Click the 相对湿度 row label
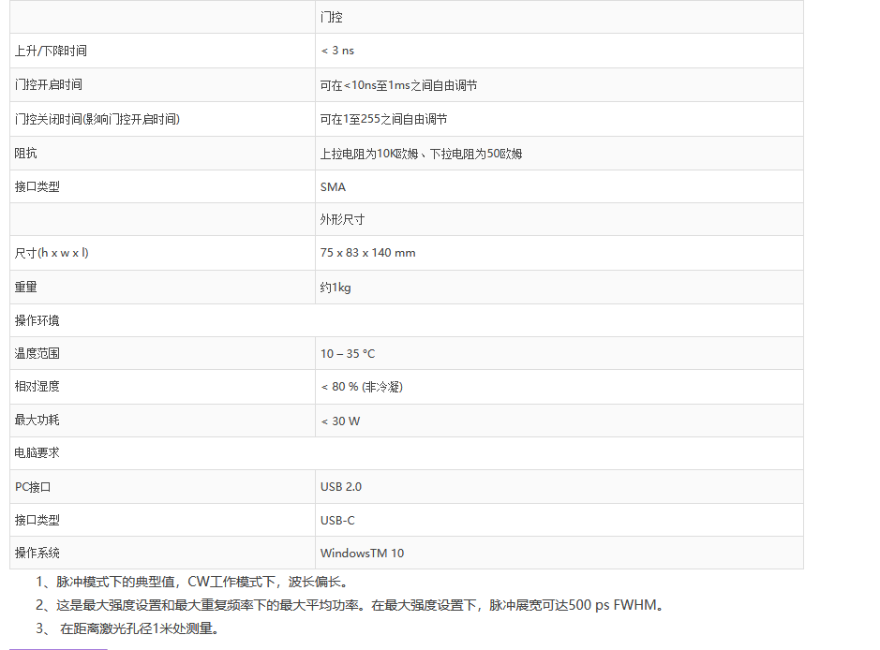The image size is (880, 650). pos(37,387)
